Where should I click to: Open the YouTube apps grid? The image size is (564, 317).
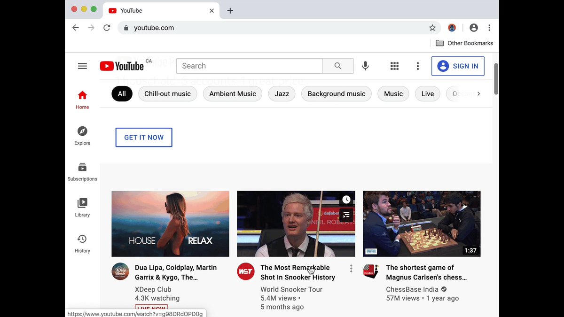395,66
